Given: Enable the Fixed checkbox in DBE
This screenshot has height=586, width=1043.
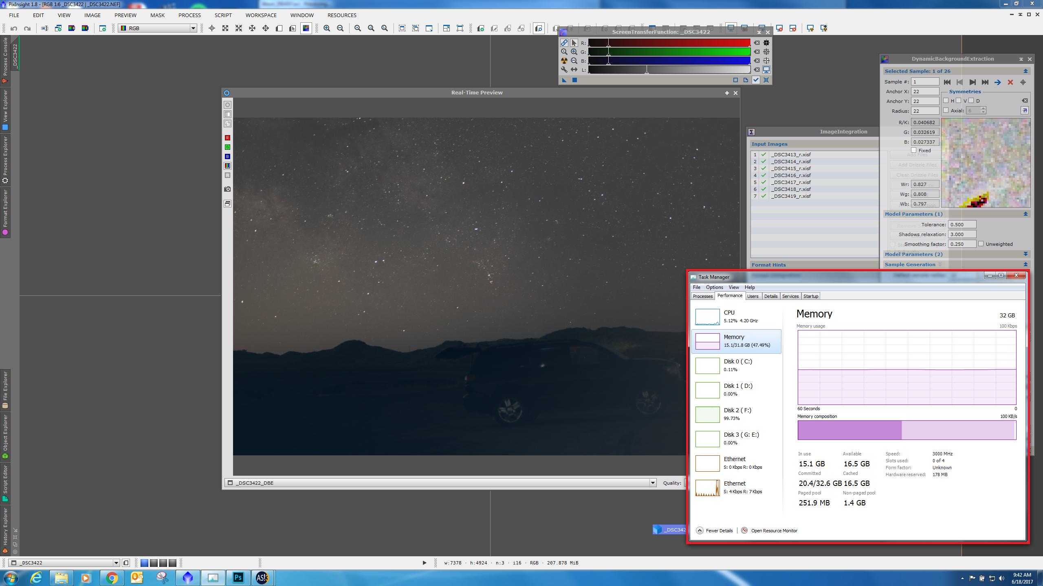Looking at the screenshot, I should click(x=914, y=150).
